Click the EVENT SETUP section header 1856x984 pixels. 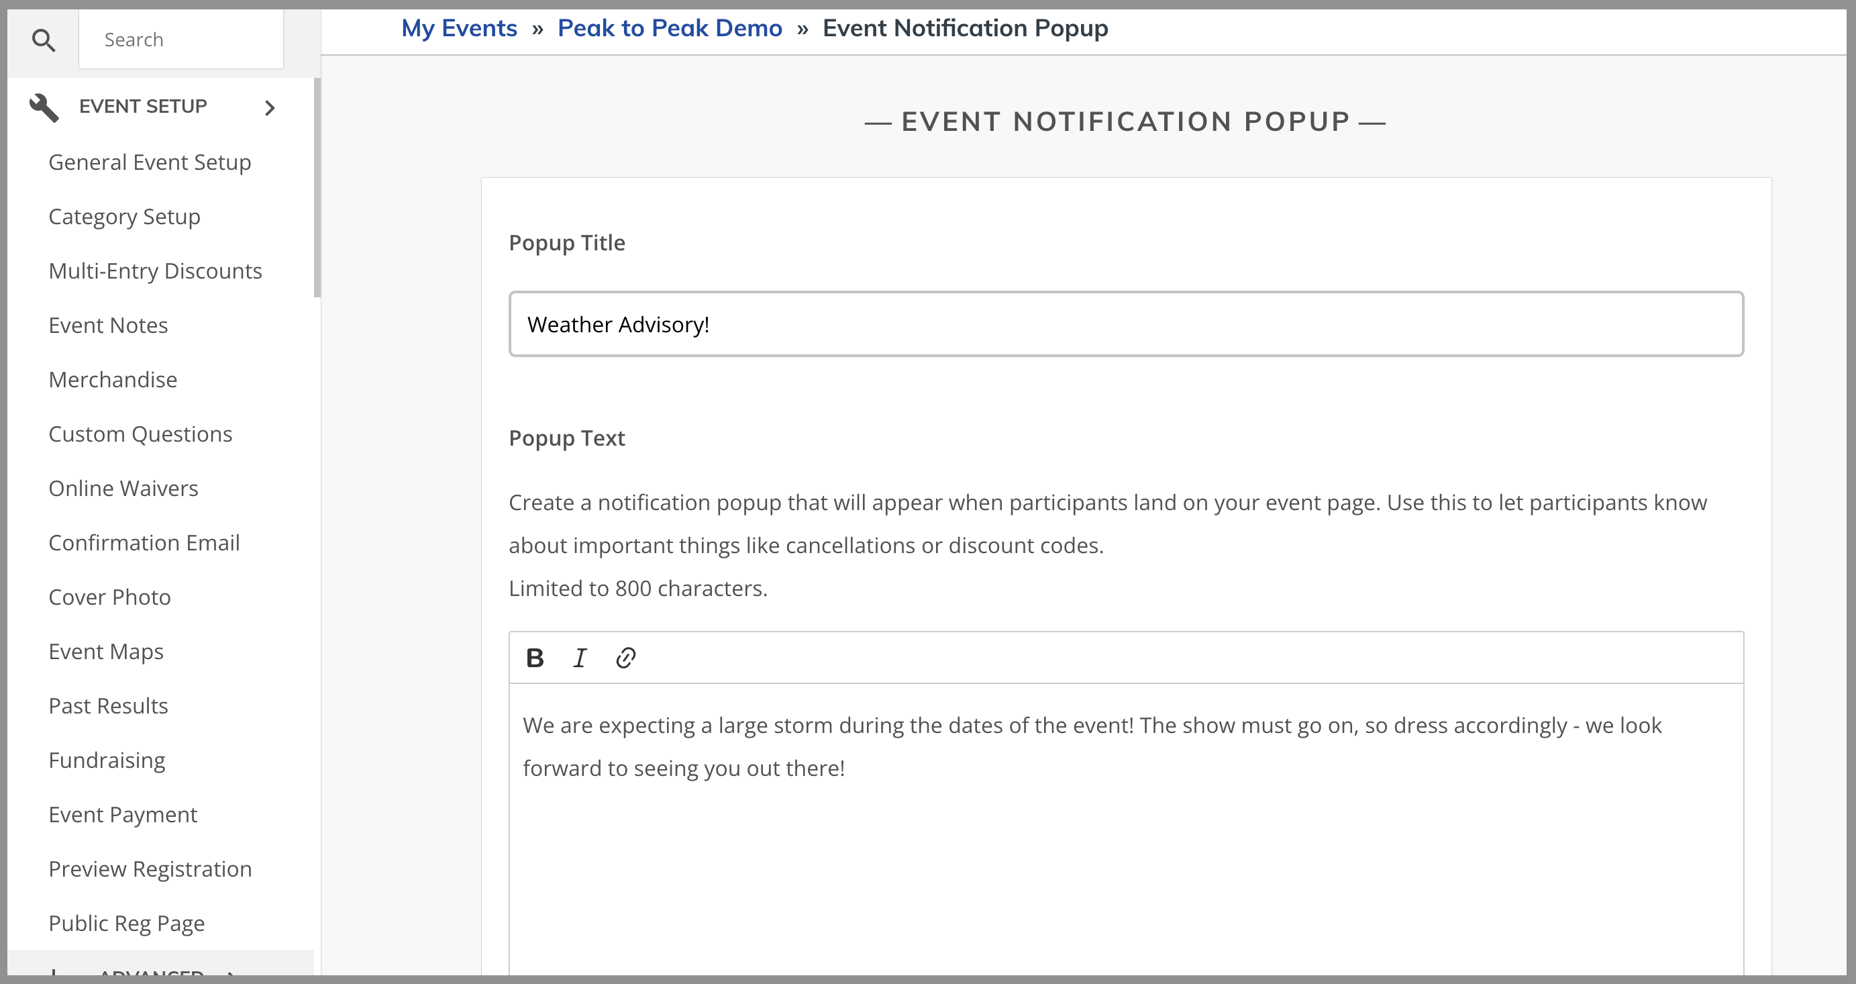point(143,107)
